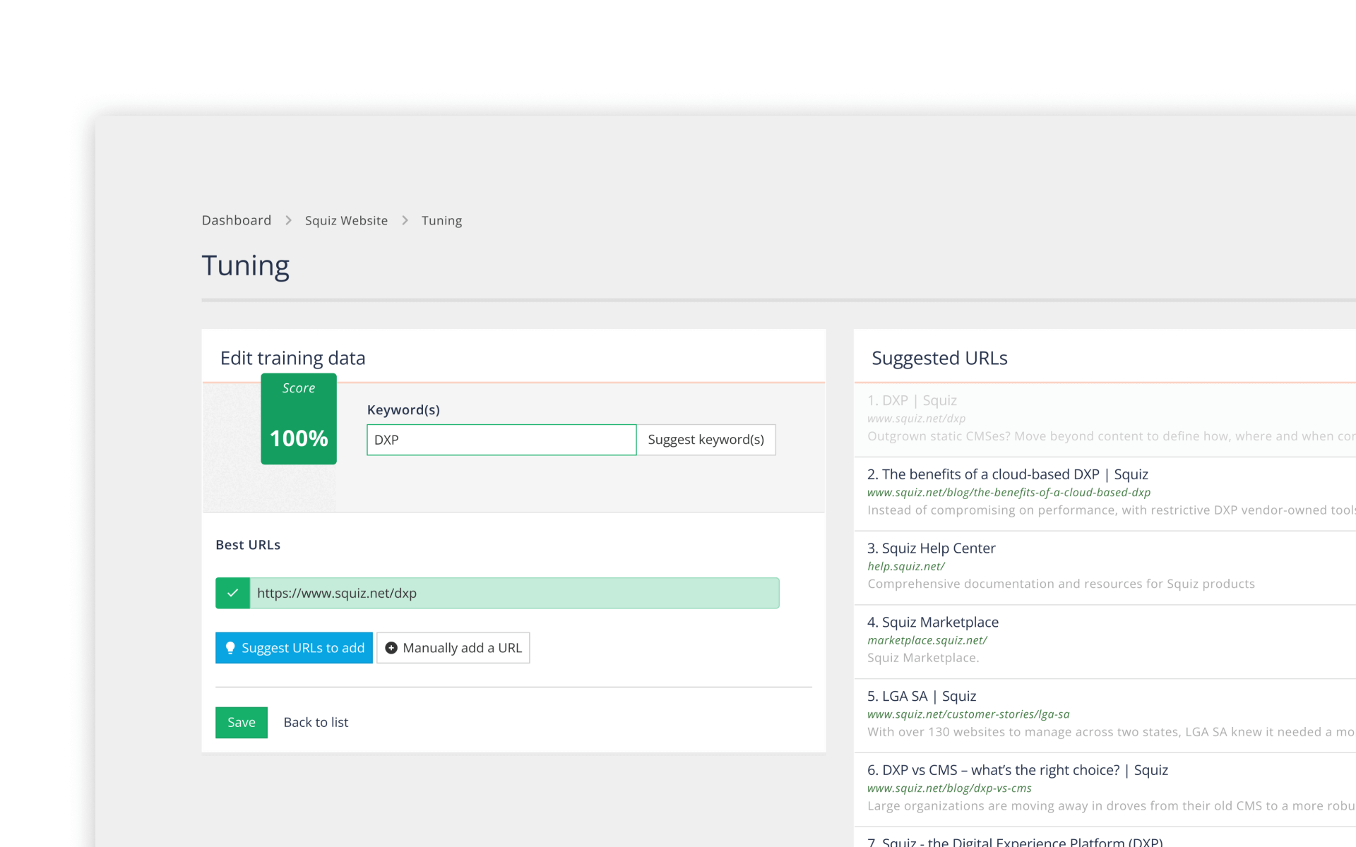The image size is (1356, 847).
Task: Click the lightbulb icon on Suggest URLs to add
Action: point(231,647)
